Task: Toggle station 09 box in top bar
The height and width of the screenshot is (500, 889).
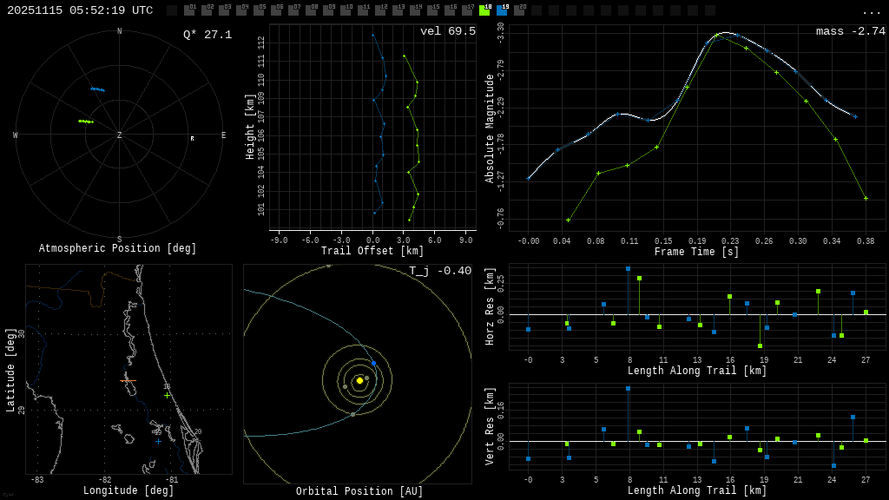Action: tap(328, 10)
